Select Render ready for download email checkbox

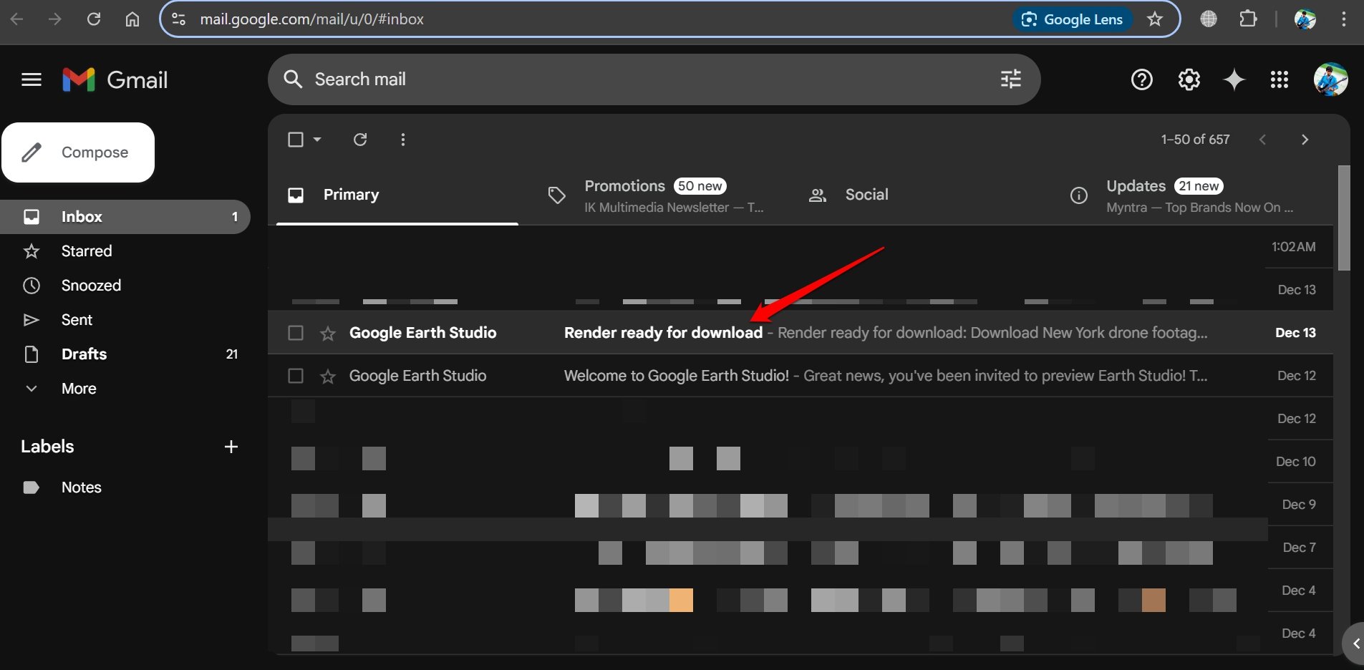coord(296,333)
